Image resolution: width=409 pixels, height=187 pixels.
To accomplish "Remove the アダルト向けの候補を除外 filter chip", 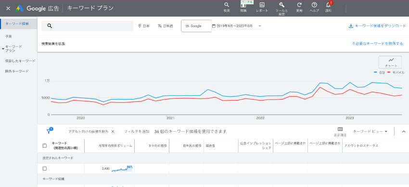I will coord(113,132).
